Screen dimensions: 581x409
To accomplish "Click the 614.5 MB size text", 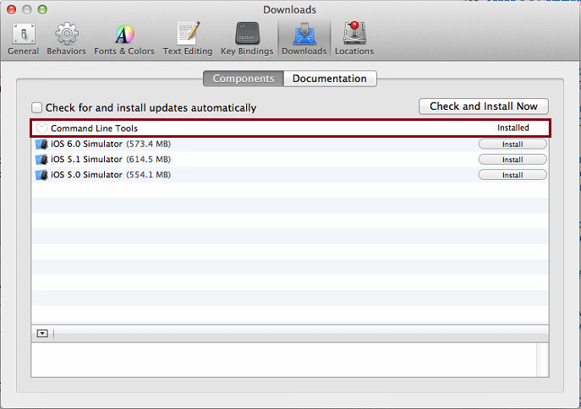I will (149, 160).
